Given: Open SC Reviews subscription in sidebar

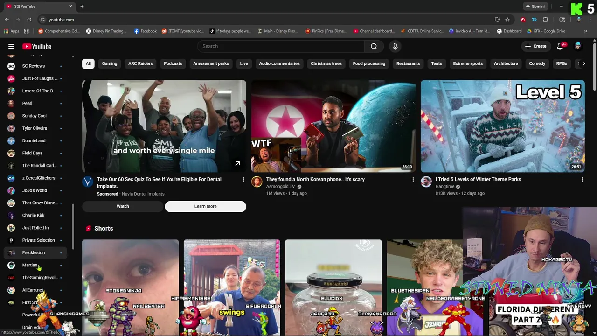Looking at the screenshot, I should pos(35,66).
